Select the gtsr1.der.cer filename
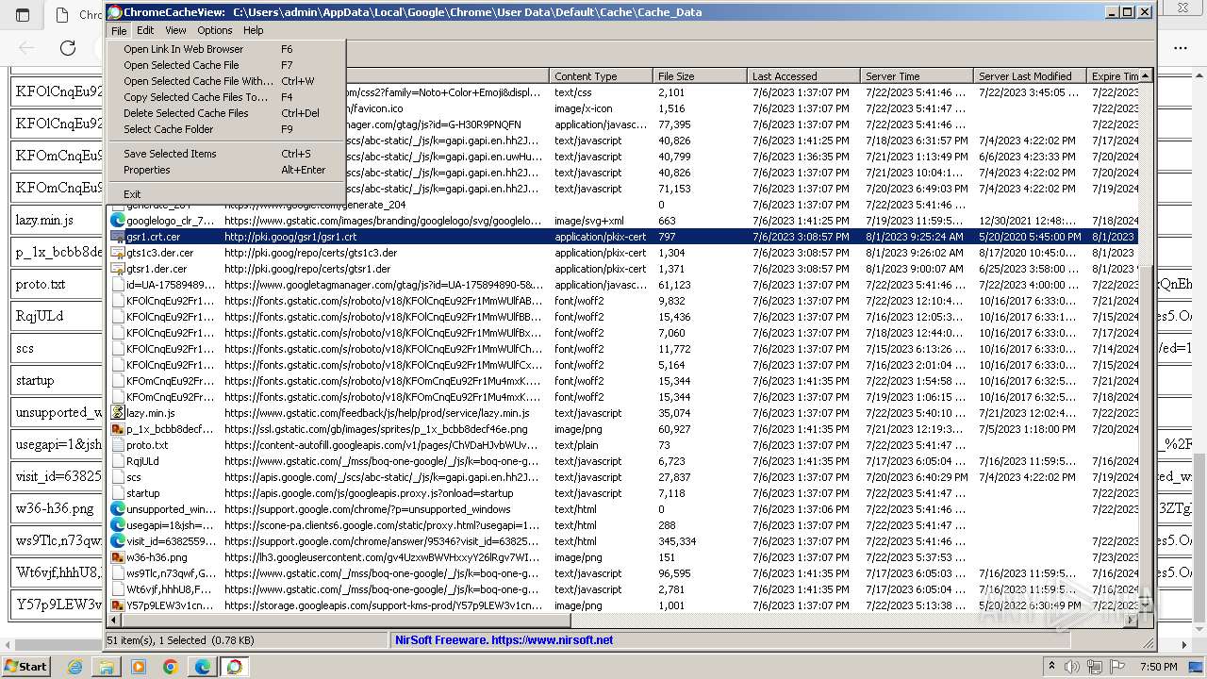This screenshot has height=679, width=1207. pyautogui.click(x=159, y=269)
